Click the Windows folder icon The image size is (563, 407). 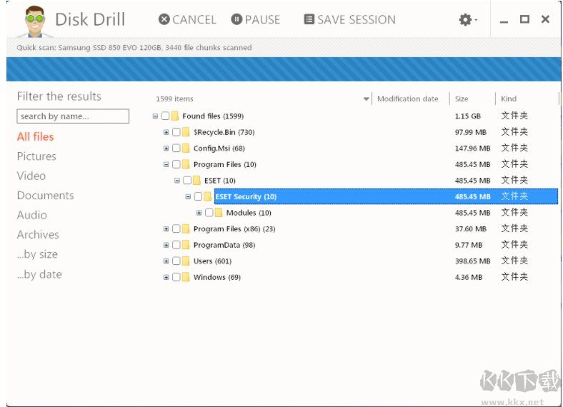coord(186,277)
